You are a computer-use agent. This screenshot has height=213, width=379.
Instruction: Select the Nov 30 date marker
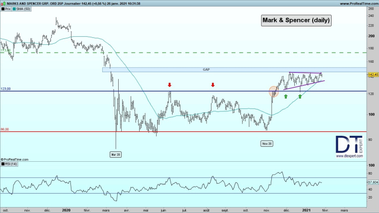coord(266,143)
